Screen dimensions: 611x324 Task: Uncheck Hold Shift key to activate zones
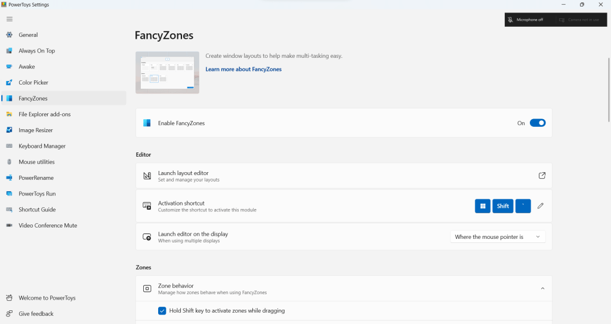(x=162, y=311)
